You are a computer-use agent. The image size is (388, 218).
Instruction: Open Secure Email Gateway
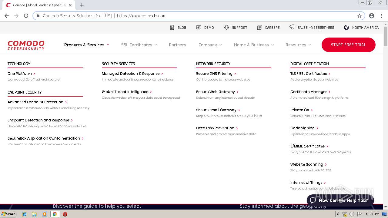click(x=218, y=110)
